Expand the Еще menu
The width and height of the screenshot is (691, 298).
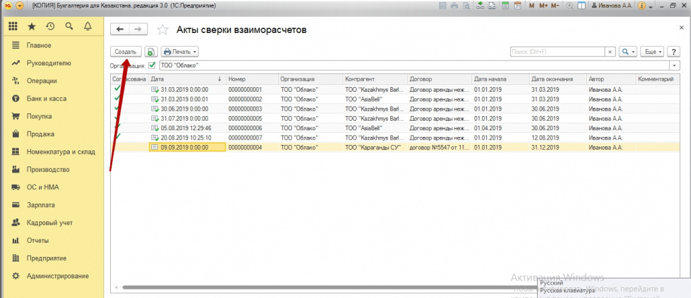[652, 51]
